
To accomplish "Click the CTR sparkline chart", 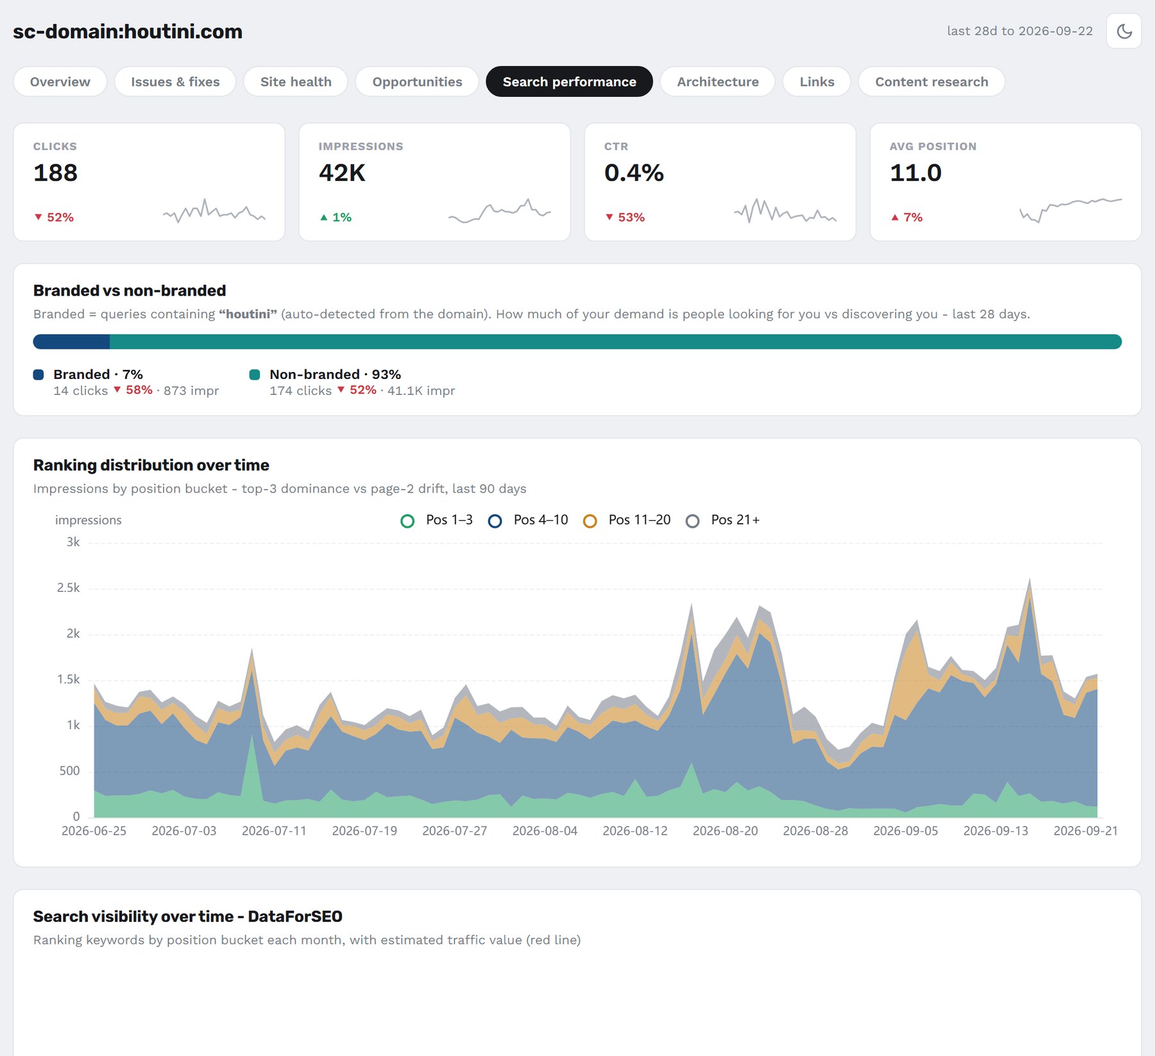I will (x=785, y=210).
